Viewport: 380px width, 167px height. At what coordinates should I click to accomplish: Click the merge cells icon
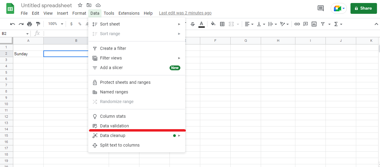[231, 24]
